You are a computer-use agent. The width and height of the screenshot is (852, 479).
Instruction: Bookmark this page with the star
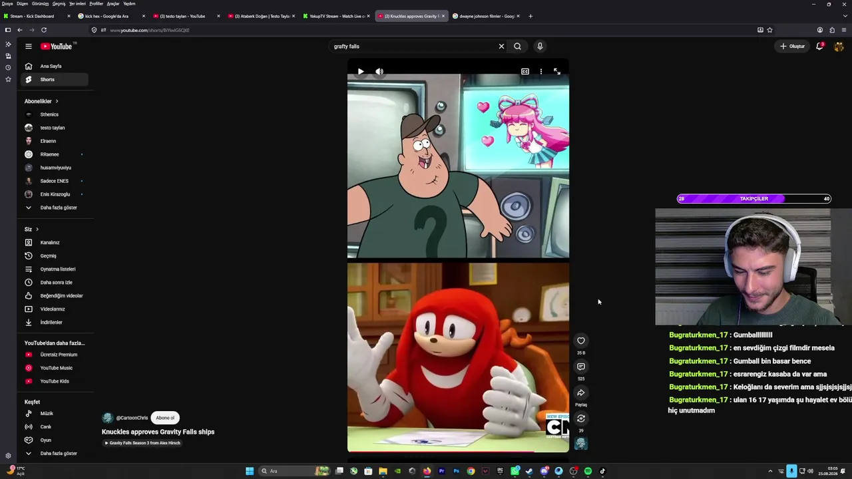tap(769, 30)
